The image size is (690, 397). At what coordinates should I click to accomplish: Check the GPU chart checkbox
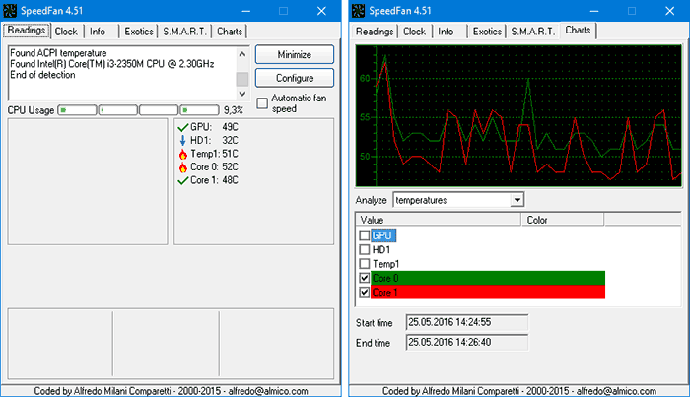(x=365, y=235)
